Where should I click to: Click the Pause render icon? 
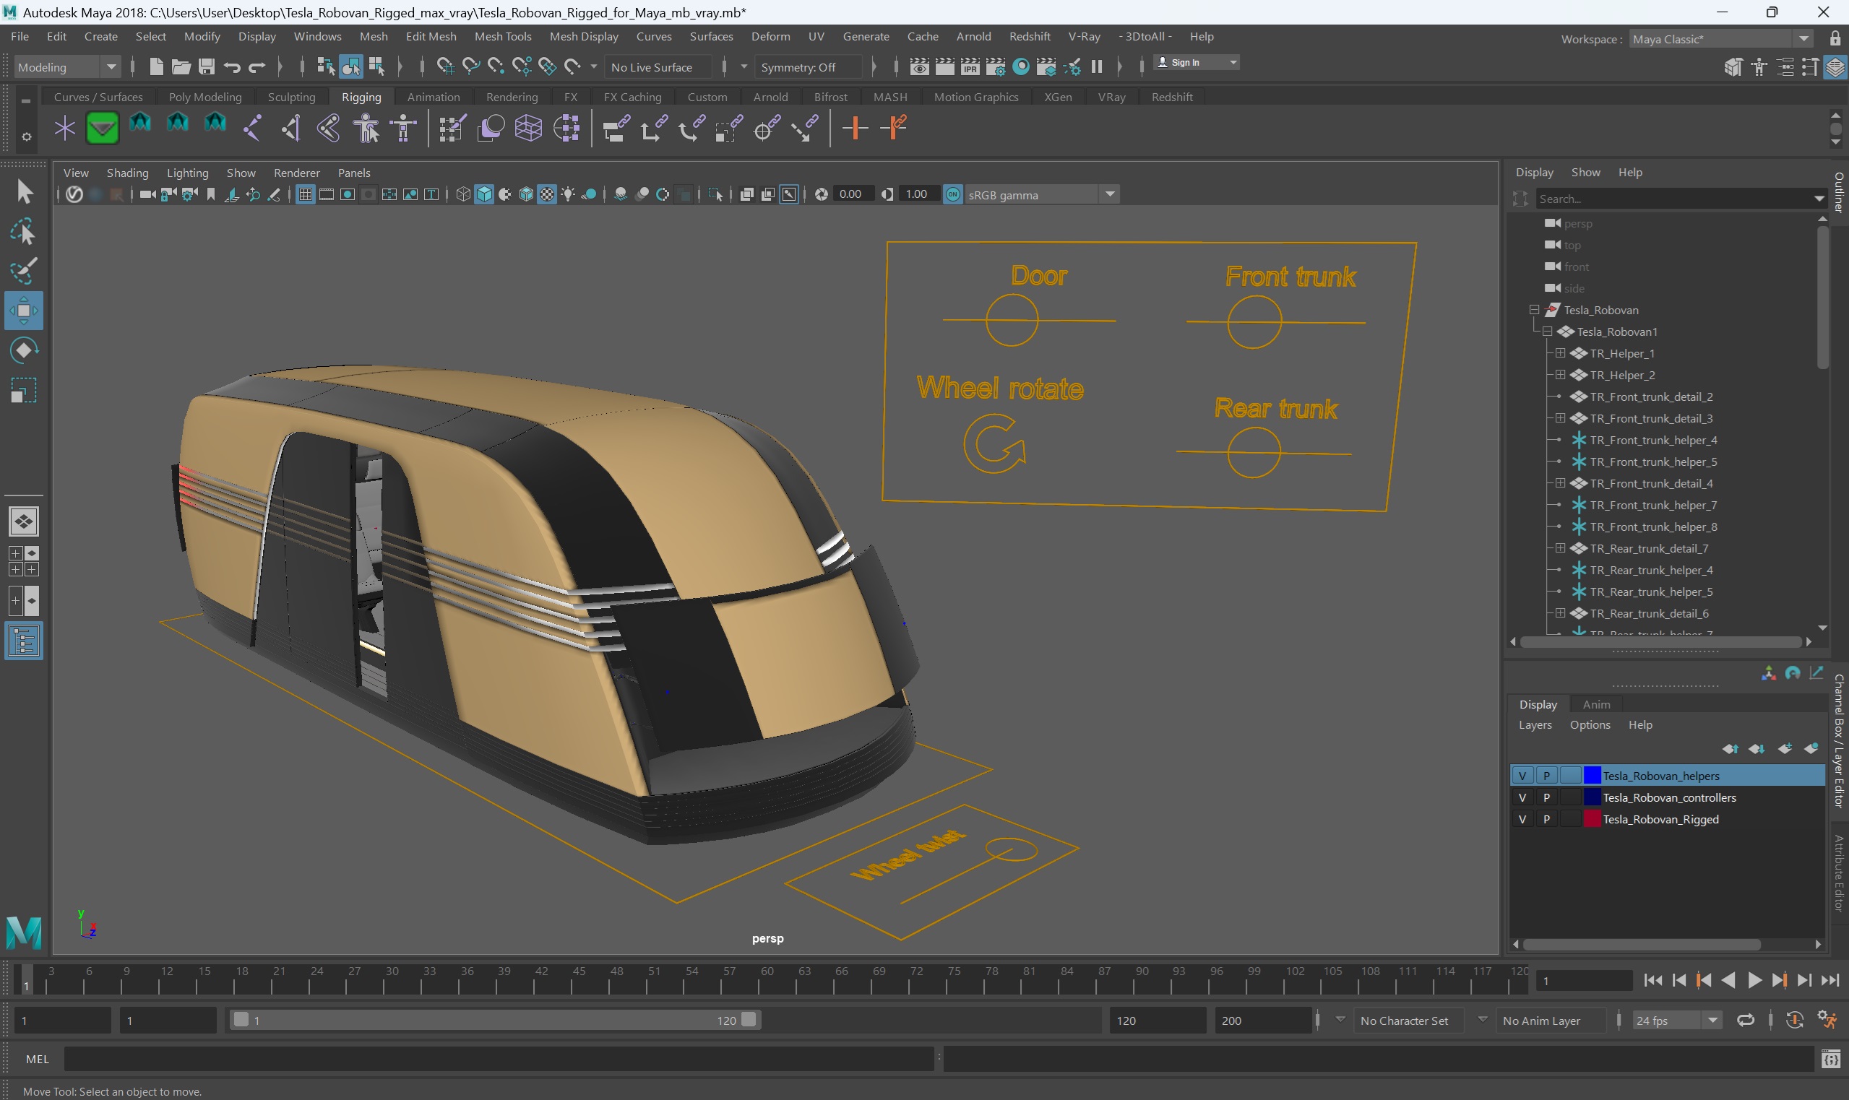coord(1097,66)
